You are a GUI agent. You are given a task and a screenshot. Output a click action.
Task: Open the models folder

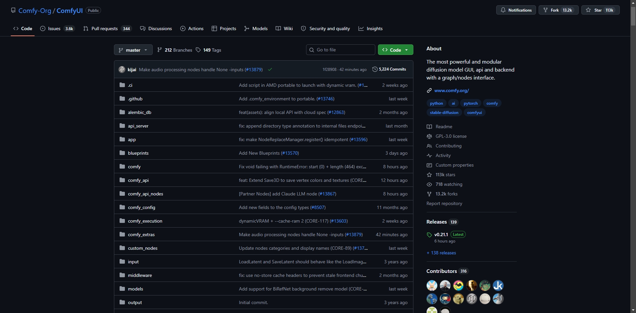135,289
